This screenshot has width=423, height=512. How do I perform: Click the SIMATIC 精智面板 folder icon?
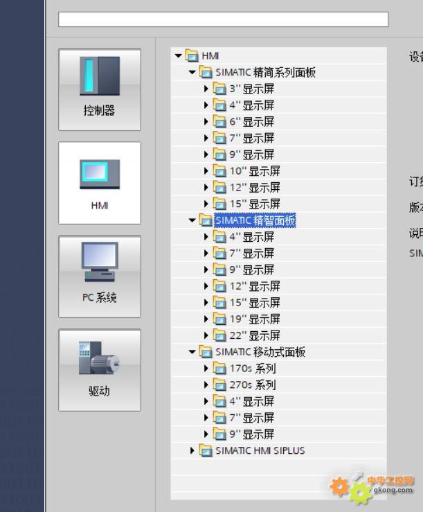(206, 220)
